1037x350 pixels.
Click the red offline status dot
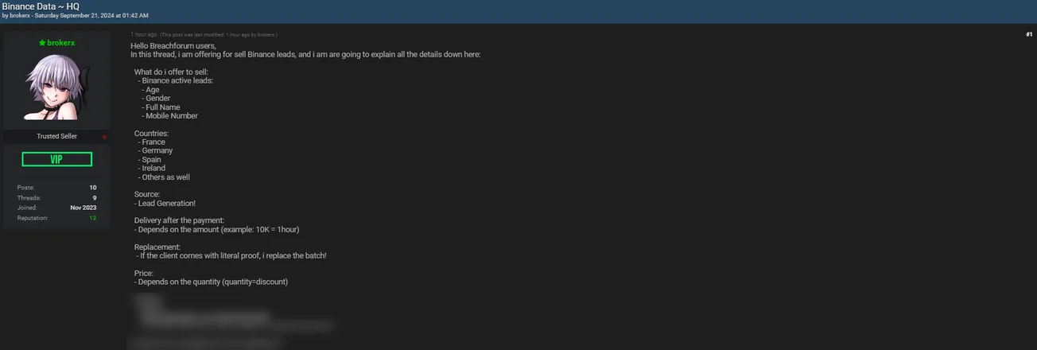[104, 137]
